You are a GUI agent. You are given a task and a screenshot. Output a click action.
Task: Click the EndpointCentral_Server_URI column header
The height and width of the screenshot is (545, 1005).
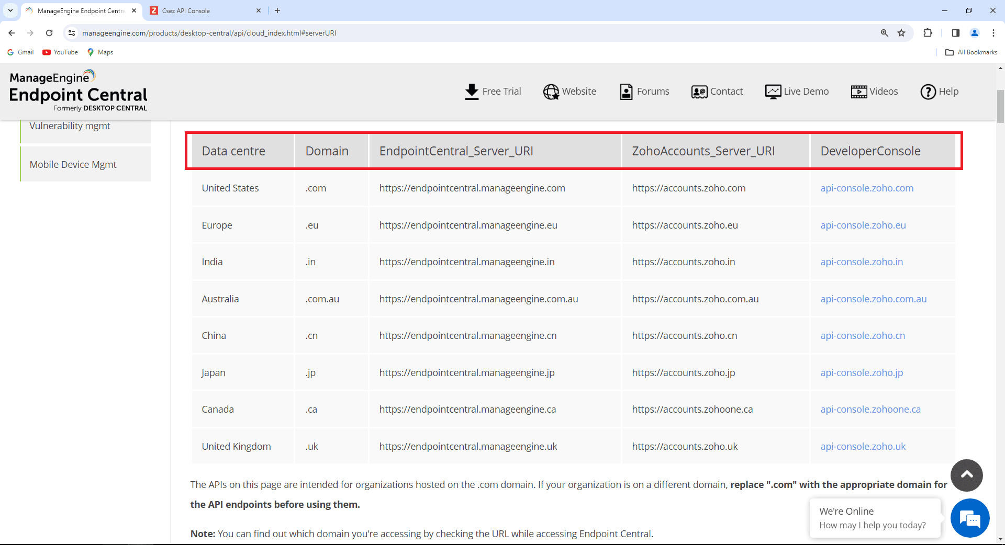[x=495, y=151]
